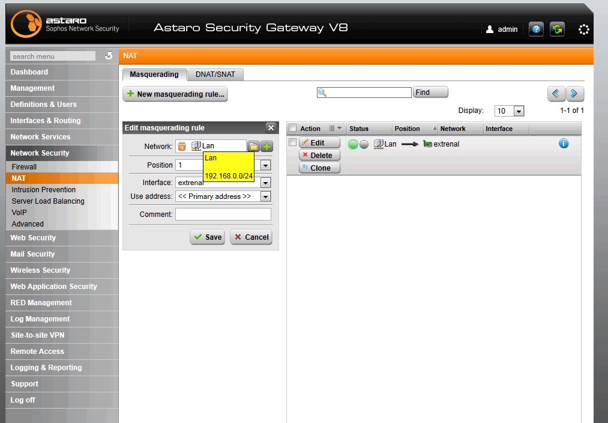Screen dimensions: 608x423
Task: Click New masquerading rule button
Action: point(175,94)
